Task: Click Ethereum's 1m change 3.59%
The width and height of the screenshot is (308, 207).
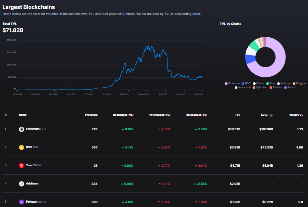Action: click(201, 129)
